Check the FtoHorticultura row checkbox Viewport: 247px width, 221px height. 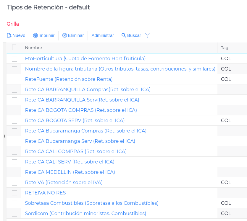pyautogui.click(x=14, y=59)
